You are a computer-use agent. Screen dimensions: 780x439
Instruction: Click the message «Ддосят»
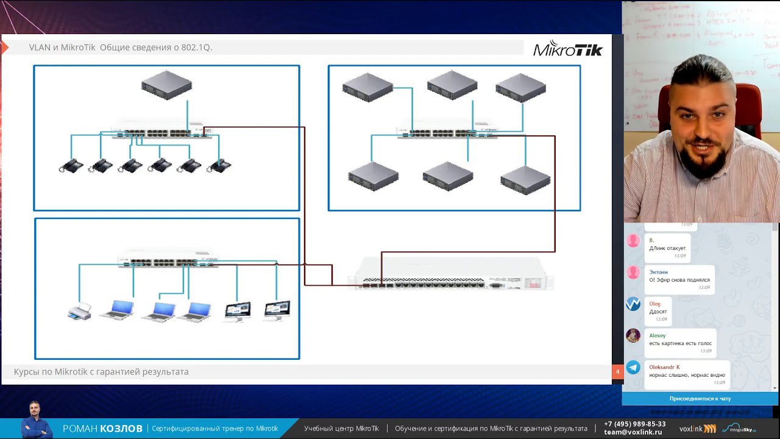(658, 312)
